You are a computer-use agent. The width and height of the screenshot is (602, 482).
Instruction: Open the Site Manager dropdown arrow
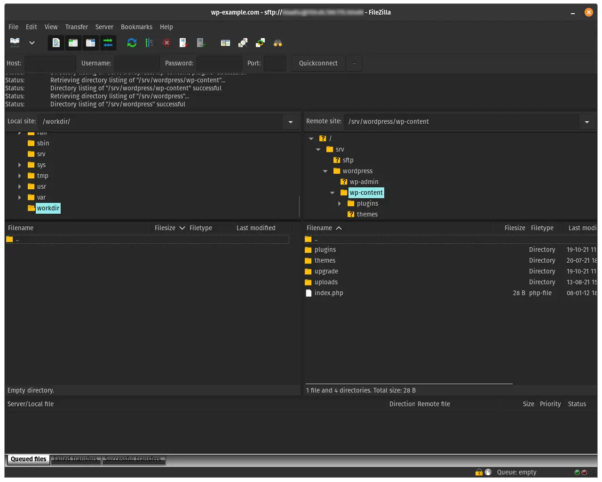pos(32,43)
